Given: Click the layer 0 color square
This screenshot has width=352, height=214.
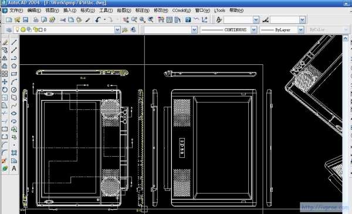Looking at the screenshot, I should click(40, 30).
